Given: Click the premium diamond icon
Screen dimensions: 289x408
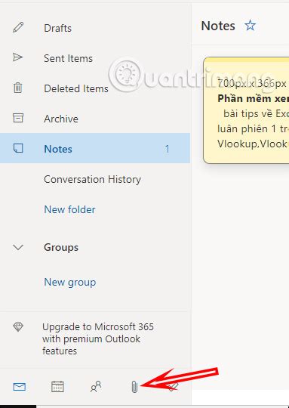Looking at the screenshot, I should (18, 327).
